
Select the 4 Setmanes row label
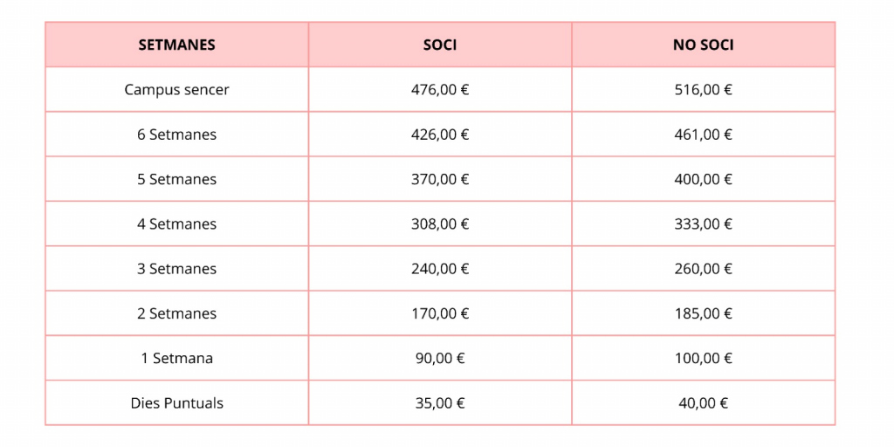pos(176,223)
